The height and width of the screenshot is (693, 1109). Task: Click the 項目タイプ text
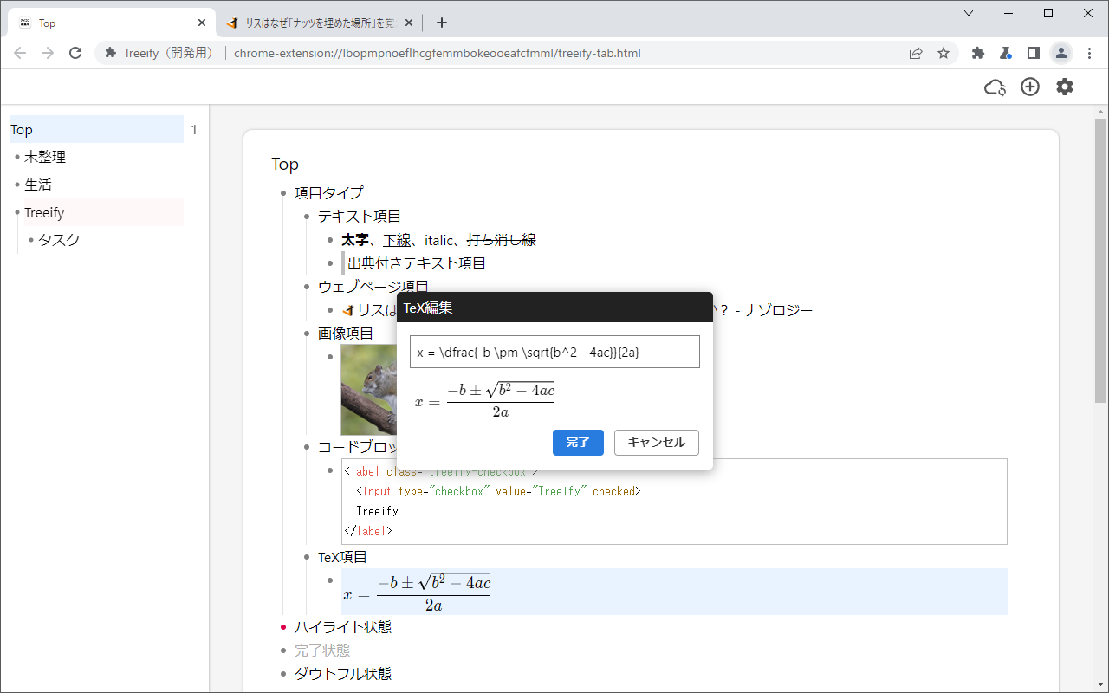coord(329,192)
